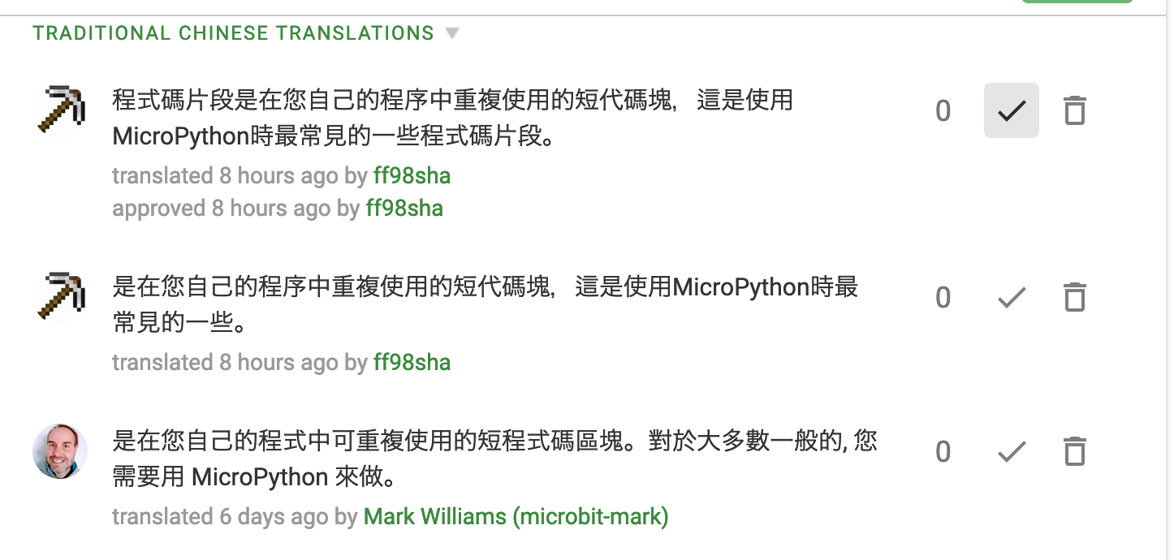Approve Mark Williams' translation with the checkmark

[x=1011, y=451]
